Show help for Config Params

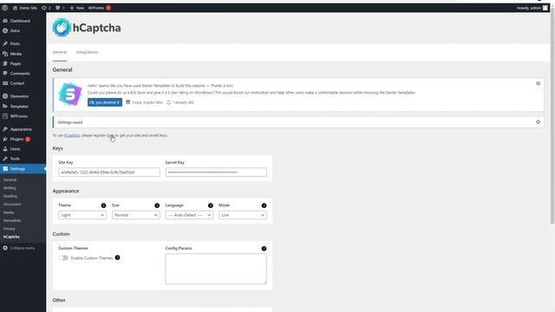(x=264, y=249)
